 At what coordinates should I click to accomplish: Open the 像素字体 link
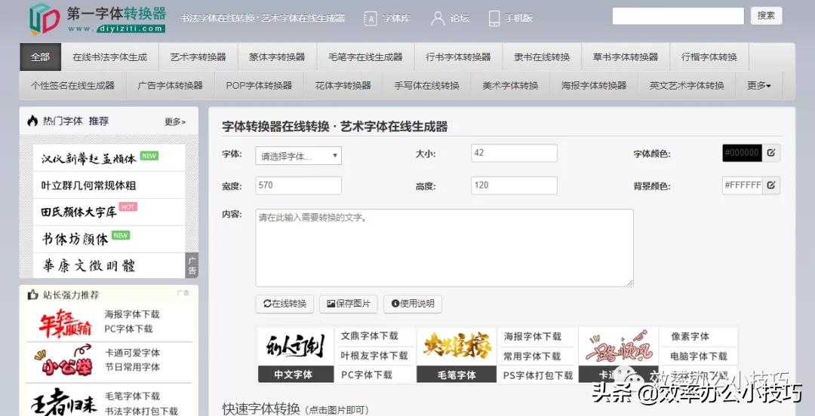pyautogui.click(x=690, y=337)
